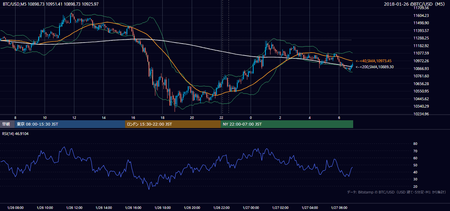Click hour label 8 below price chart
Viewport: 450px width, 211px height.
click(15, 117)
